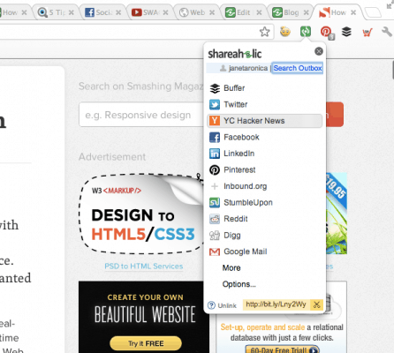394x353 pixels.
Task: Click the scissors icon beside short URL
Action: [x=316, y=304]
